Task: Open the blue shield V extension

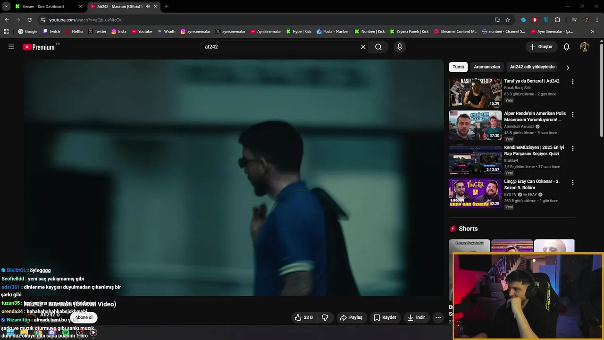Action: pos(546,20)
